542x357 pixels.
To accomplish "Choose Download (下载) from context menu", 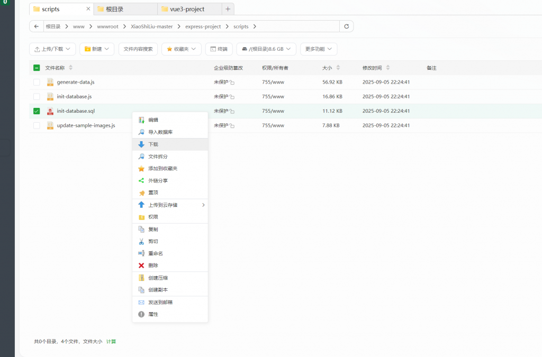I will click(x=153, y=144).
